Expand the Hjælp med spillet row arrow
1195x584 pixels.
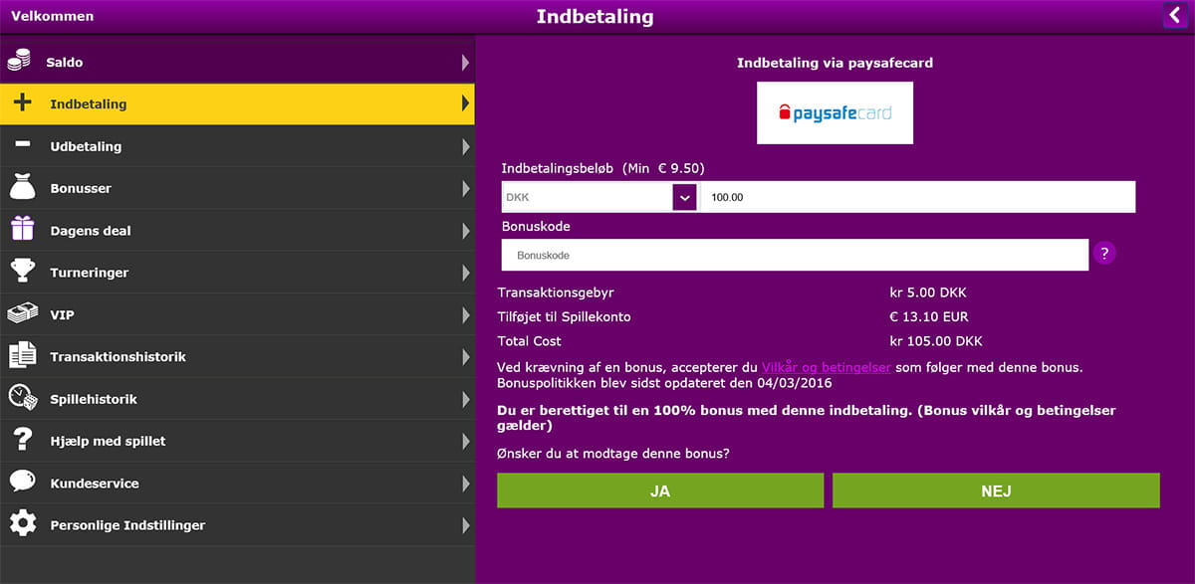465,441
